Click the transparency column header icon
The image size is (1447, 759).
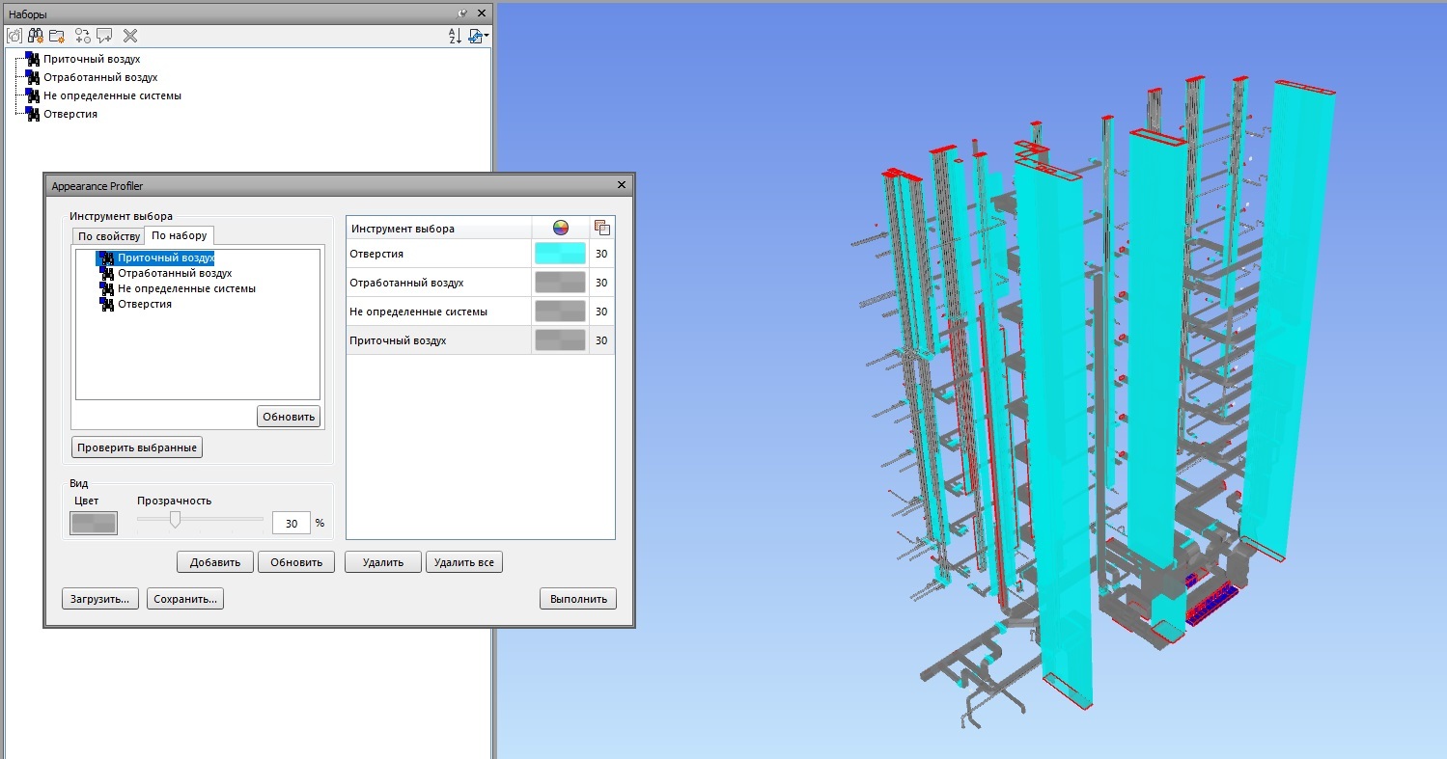(602, 228)
